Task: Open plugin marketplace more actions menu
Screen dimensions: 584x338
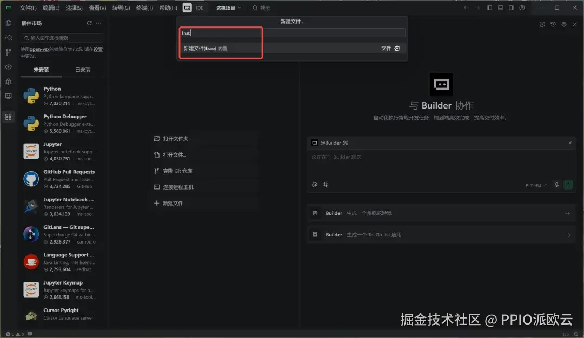Action: coord(99,23)
